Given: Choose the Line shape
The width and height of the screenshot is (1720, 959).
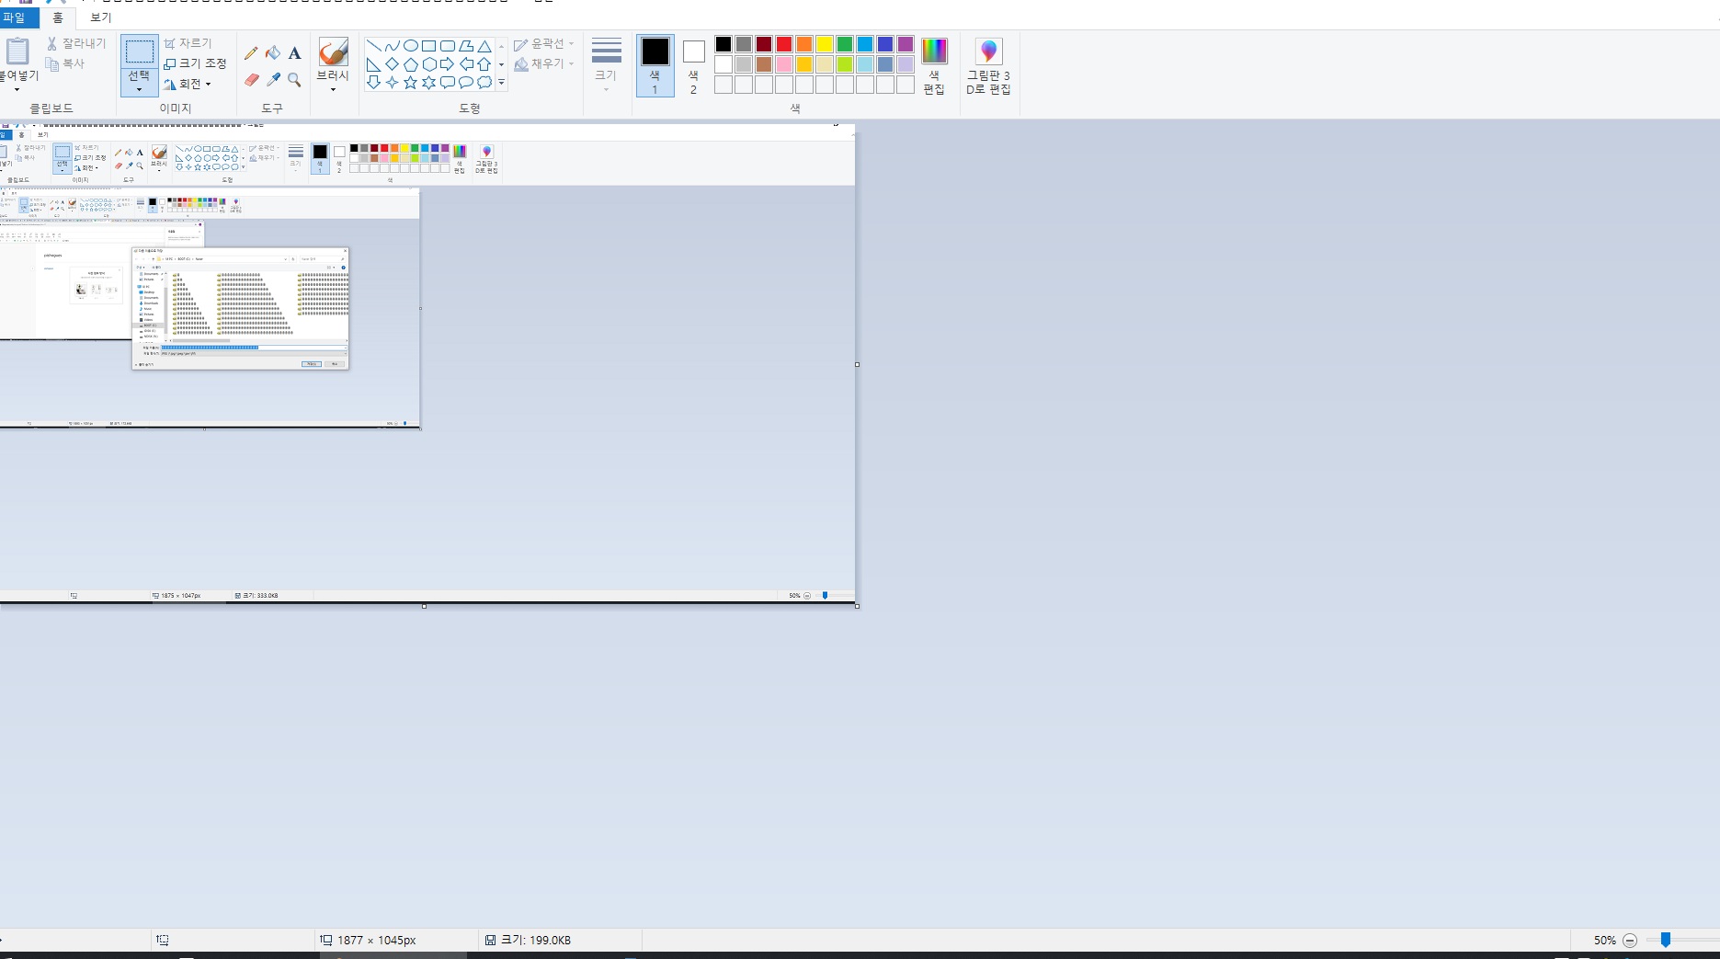Looking at the screenshot, I should [373, 46].
